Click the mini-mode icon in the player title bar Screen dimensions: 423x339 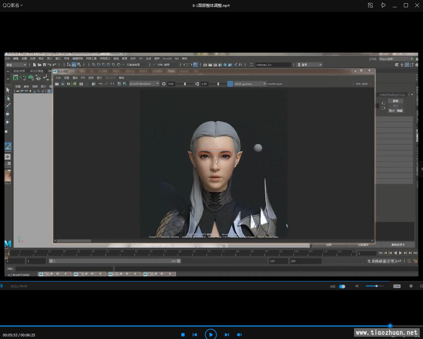(370, 5)
